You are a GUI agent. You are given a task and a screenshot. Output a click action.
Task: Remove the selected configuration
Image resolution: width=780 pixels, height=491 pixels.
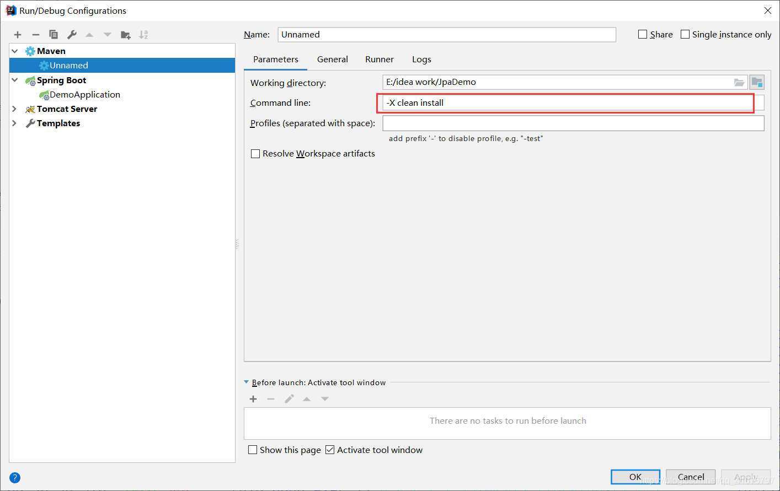point(35,34)
